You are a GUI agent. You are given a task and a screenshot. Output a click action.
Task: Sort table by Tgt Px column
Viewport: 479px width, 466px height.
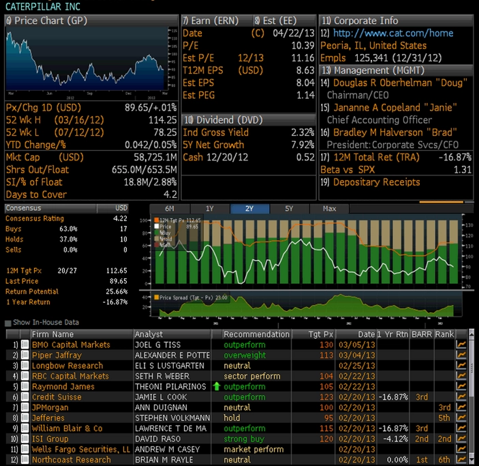[x=313, y=334]
